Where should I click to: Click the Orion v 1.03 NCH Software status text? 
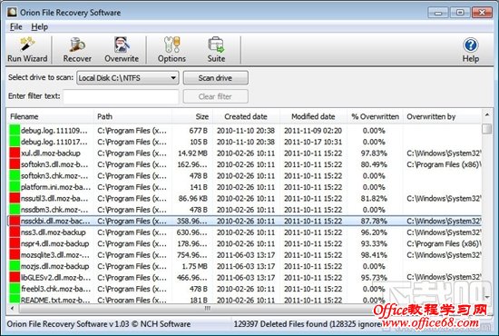99,324
